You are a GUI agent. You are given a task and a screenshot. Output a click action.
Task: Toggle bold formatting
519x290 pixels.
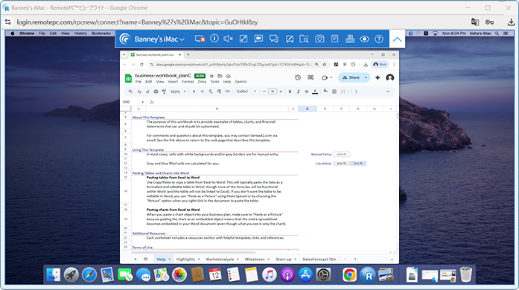[x=290, y=91]
